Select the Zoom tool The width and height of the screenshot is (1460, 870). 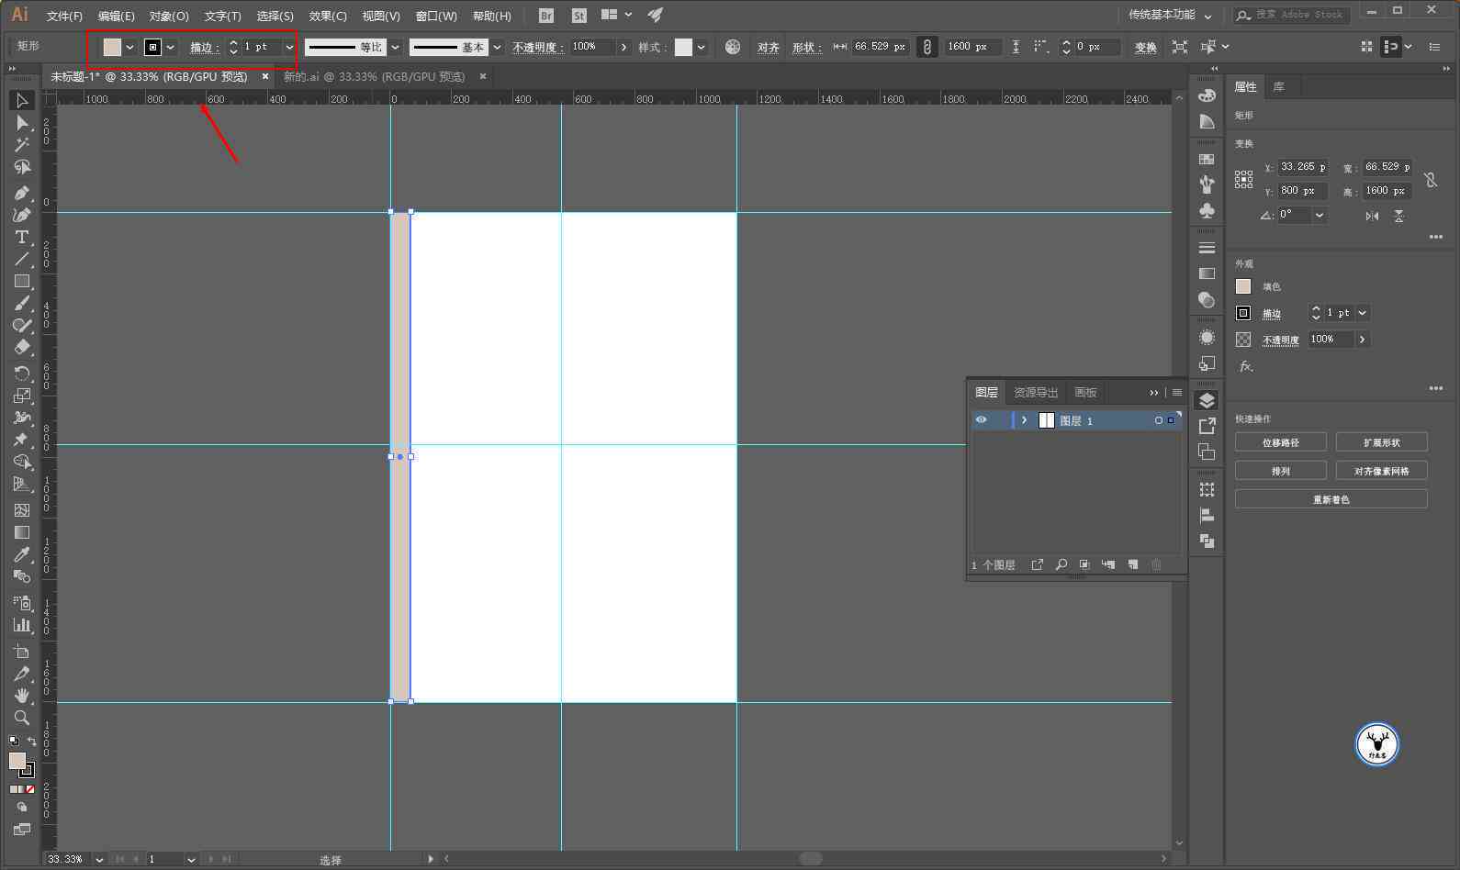(22, 718)
